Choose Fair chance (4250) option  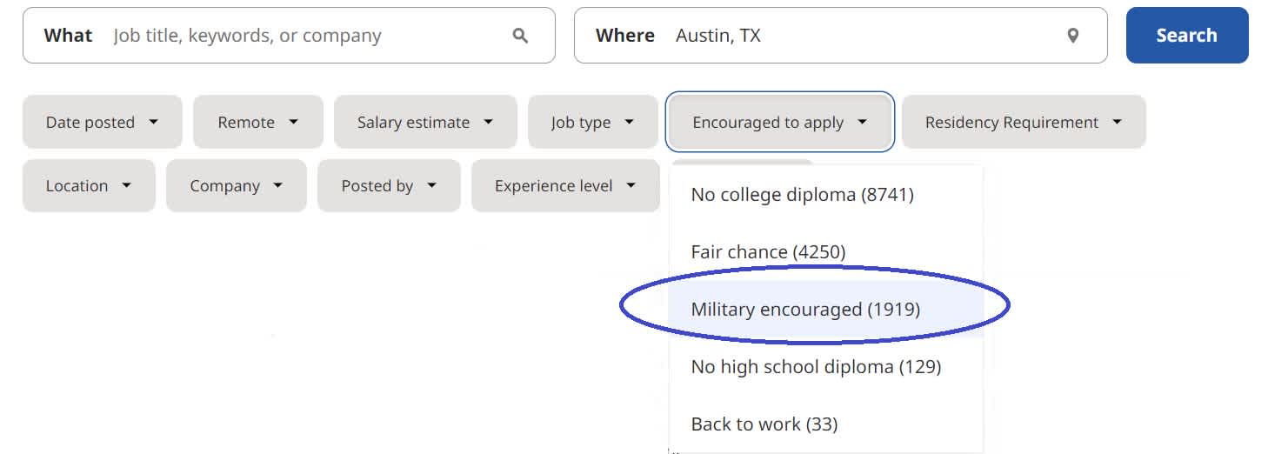[768, 252]
